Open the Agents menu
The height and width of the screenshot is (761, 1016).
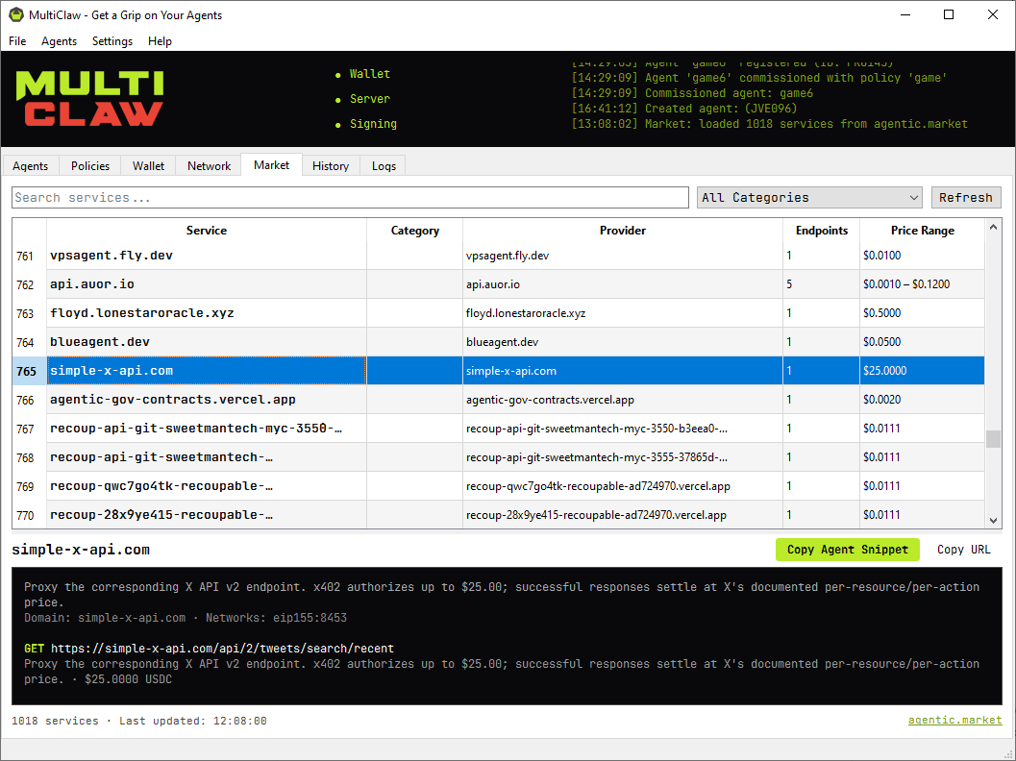coord(59,40)
